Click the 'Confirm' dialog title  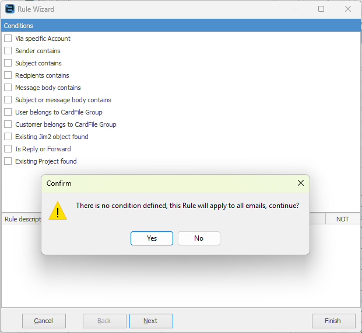click(x=59, y=183)
